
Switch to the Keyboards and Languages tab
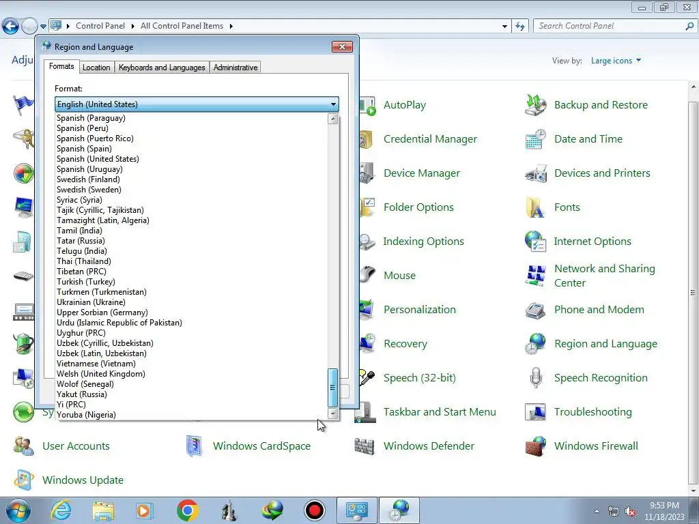click(162, 68)
